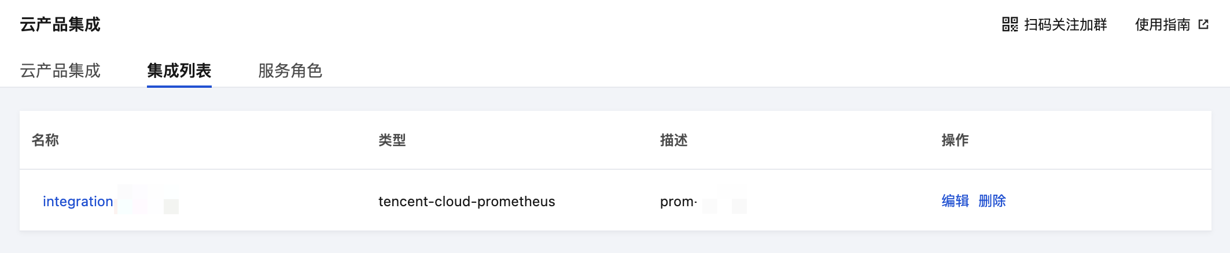Click the 描述 column header

[673, 140]
